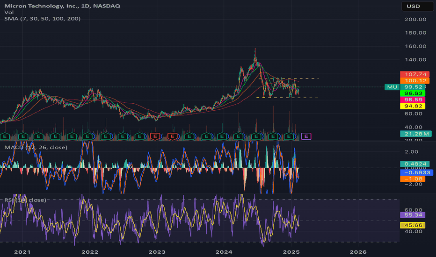Open the green earnings marker for December 2021
Viewport: 436px width, 257px height.
coord(88,136)
